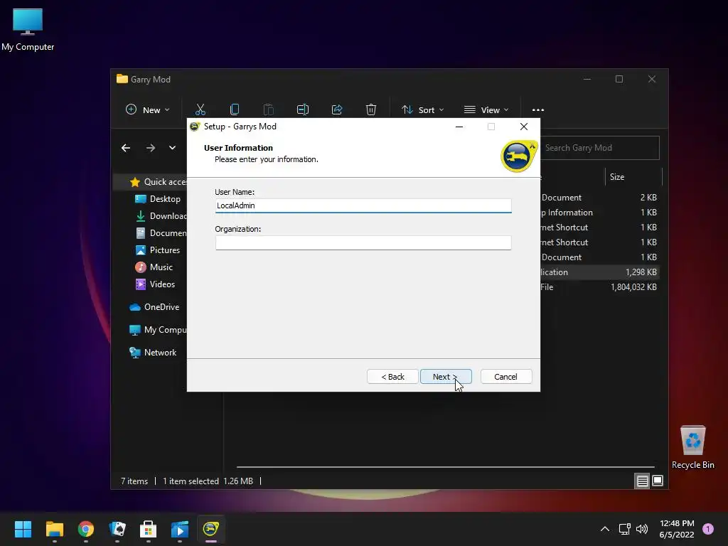Select Quick access in navigation pane
Image resolution: width=728 pixels, height=546 pixels.
(158, 182)
